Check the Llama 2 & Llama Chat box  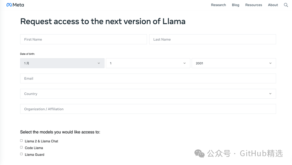21,141
